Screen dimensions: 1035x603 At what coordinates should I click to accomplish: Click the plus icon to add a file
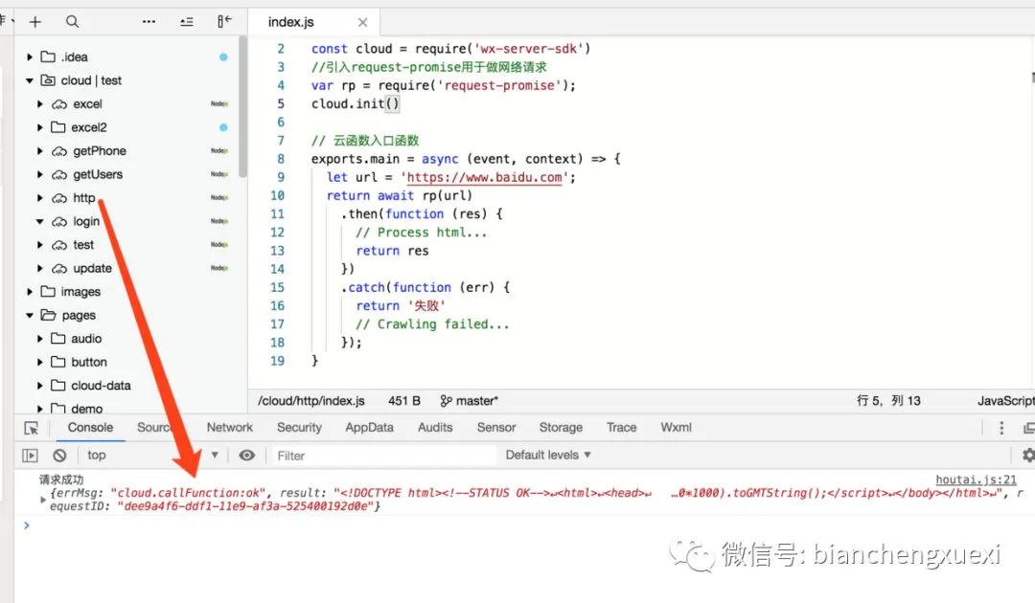[35, 22]
